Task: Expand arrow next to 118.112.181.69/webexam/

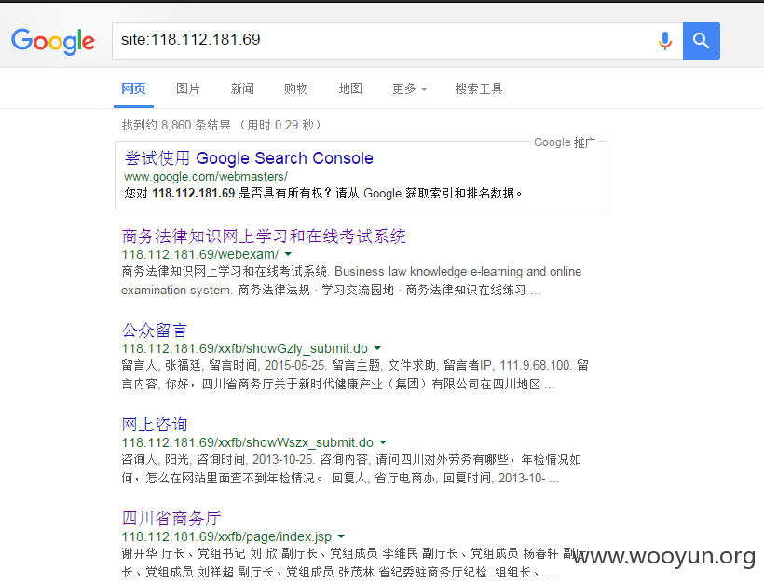Action: pos(288,254)
